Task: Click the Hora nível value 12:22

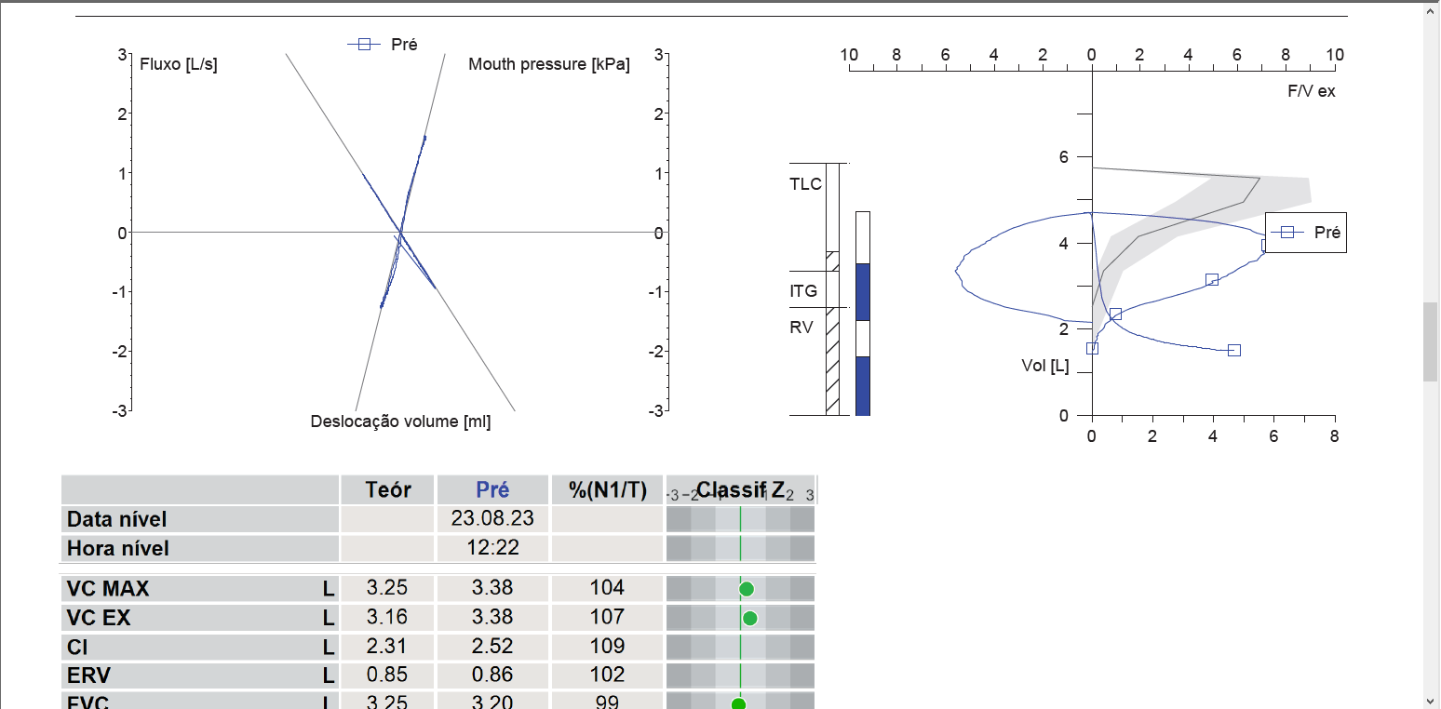Action: tap(492, 548)
